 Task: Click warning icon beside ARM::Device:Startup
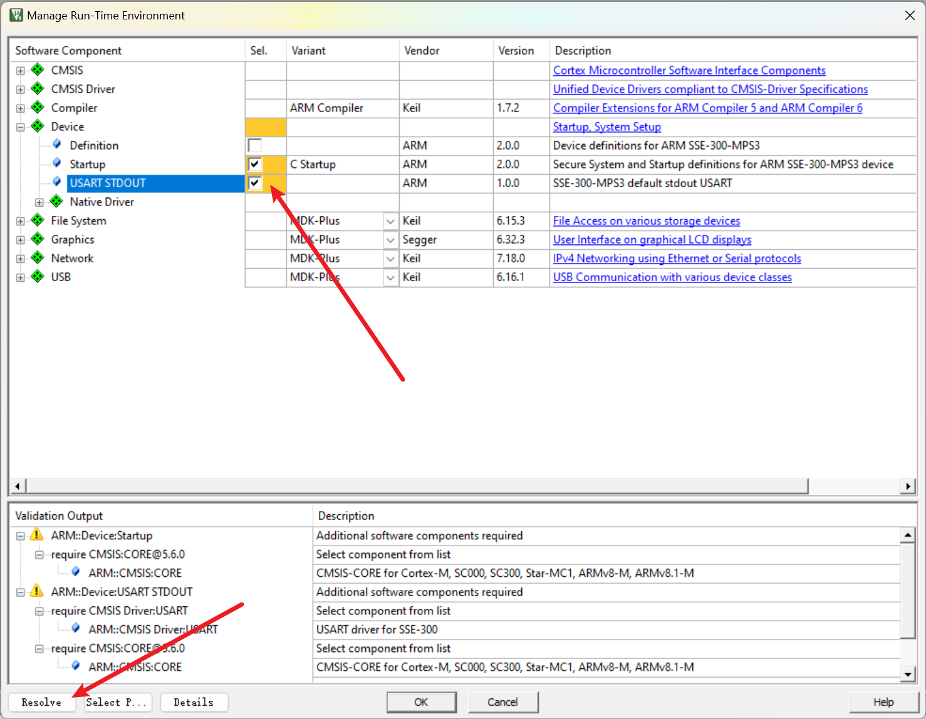(x=37, y=535)
